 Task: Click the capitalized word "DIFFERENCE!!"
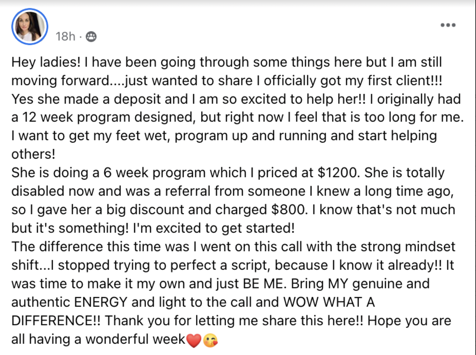pos(56,321)
